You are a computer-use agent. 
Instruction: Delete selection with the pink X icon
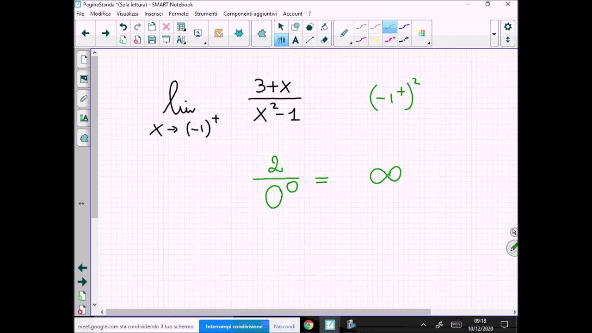point(166,27)
